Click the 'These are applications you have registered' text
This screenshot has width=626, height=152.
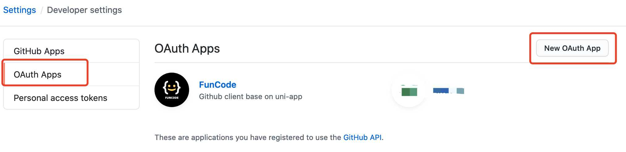point(248,137)
